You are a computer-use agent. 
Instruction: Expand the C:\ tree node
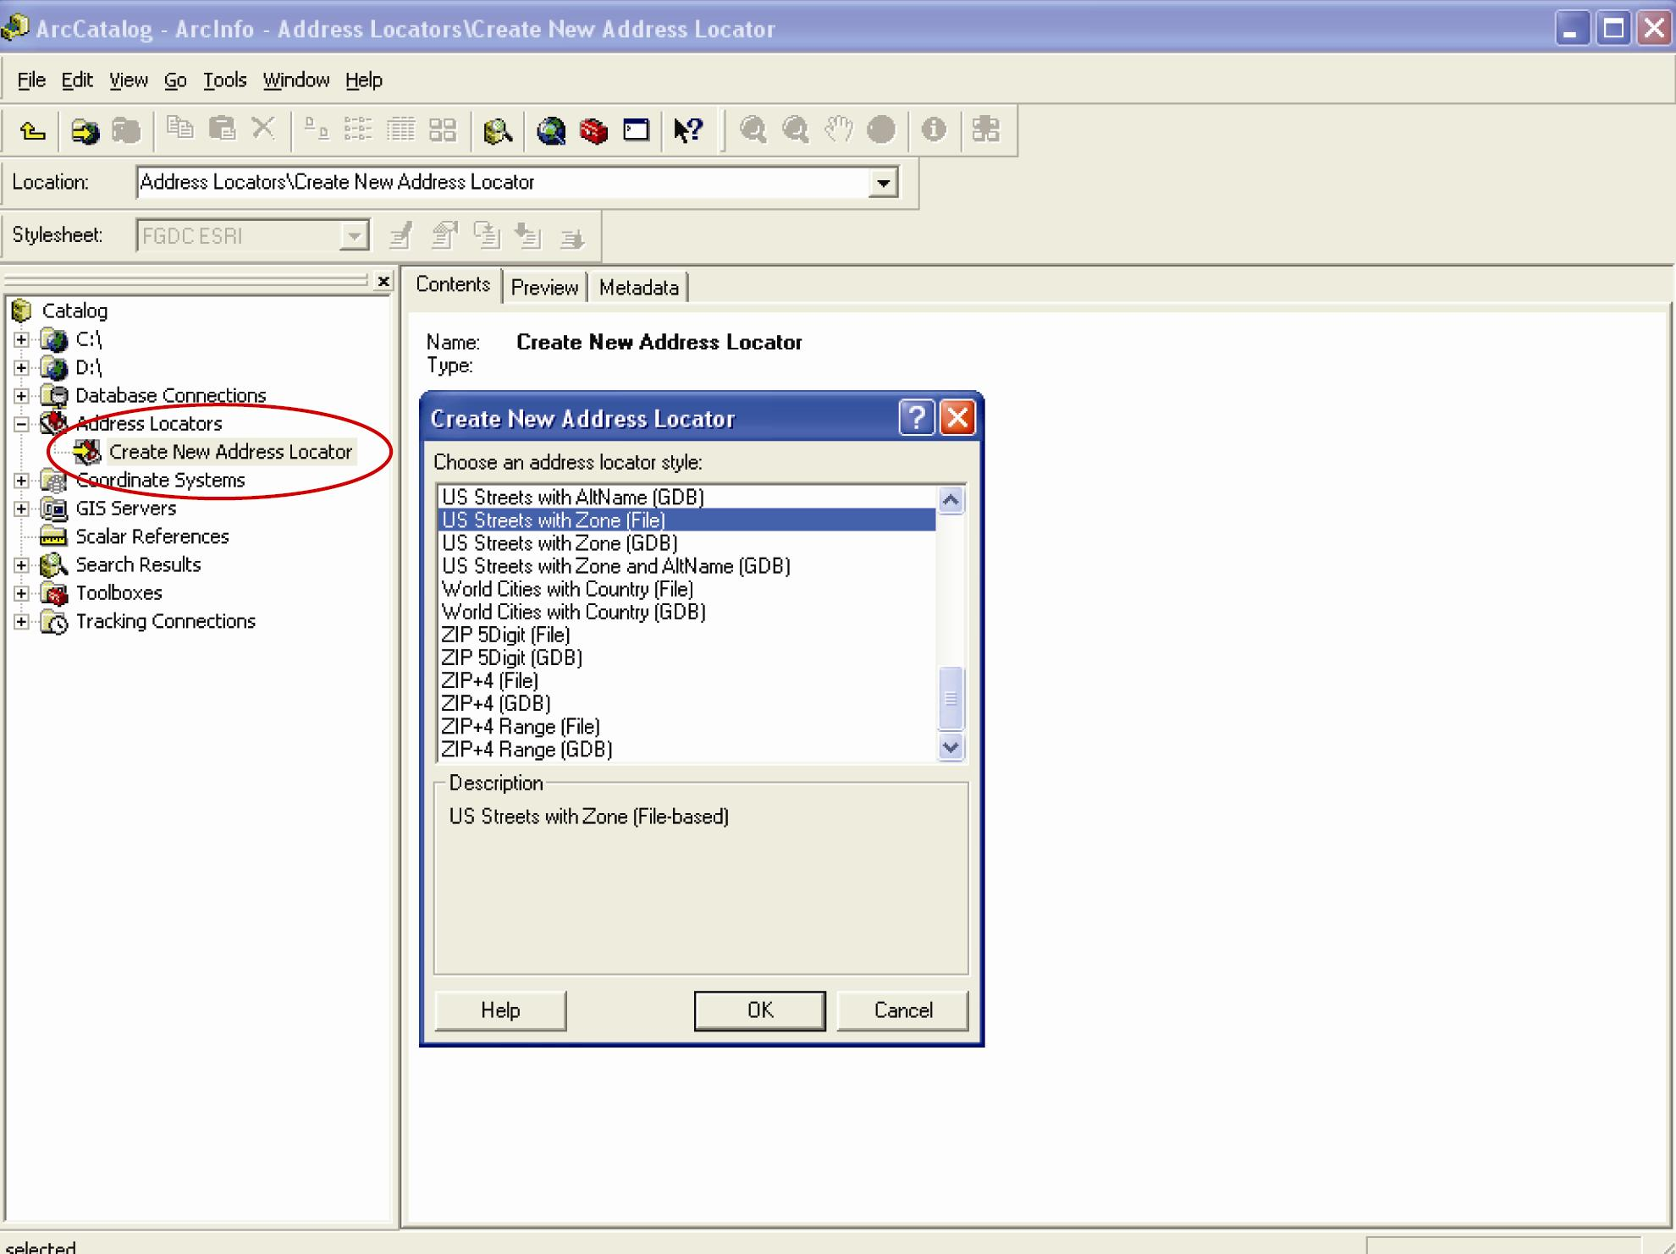pos(22,340)
